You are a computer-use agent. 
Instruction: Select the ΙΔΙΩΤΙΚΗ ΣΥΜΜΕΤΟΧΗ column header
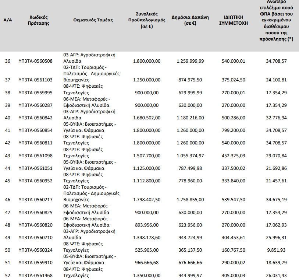234,20
